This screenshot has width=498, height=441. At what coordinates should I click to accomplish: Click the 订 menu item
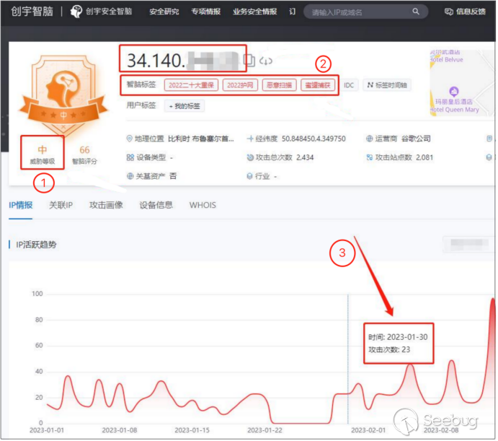(293, 12)
